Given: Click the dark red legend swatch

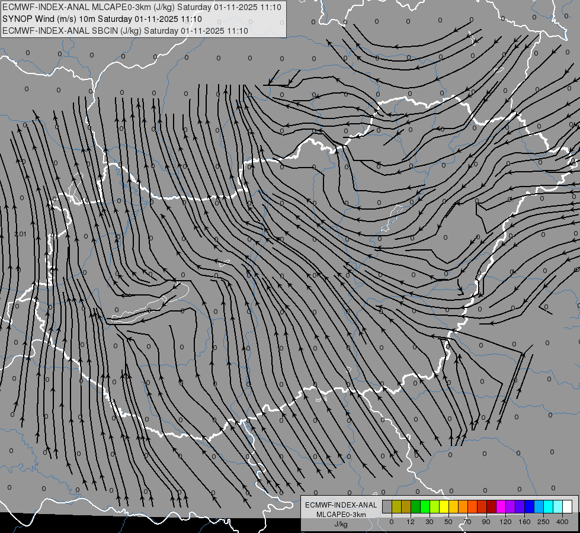Looking at the screenshot, I should [492, 506].
